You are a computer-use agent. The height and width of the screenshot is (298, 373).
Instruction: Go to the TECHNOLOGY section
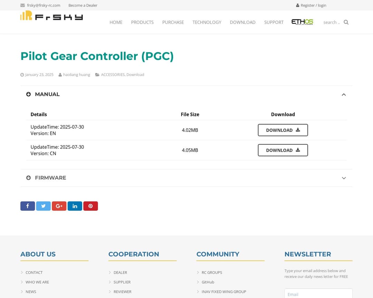coord(207,22)
